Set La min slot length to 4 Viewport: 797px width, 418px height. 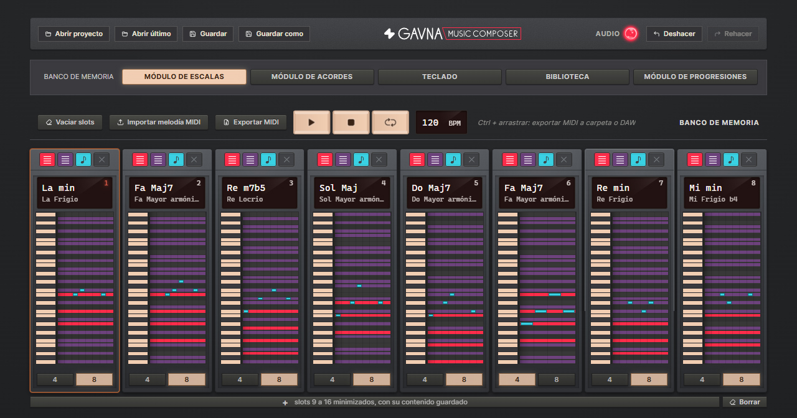[x=55, y=379]
